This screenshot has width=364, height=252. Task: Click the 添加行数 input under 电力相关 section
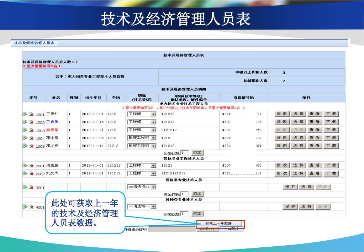point(184,153)
